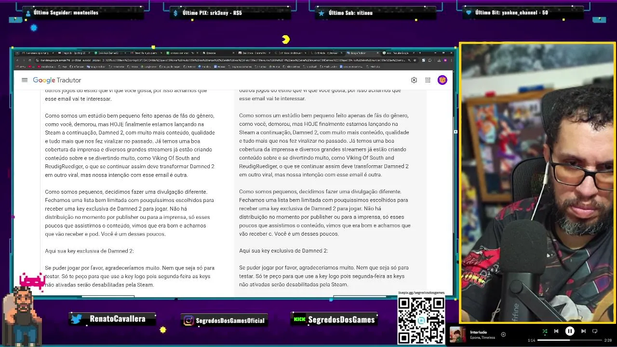Screen dimensions: 617x347
Task: Pause the song Interlude
Action: click(570, 331)
